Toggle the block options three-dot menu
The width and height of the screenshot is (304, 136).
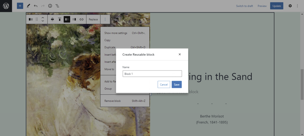(105, 19)
